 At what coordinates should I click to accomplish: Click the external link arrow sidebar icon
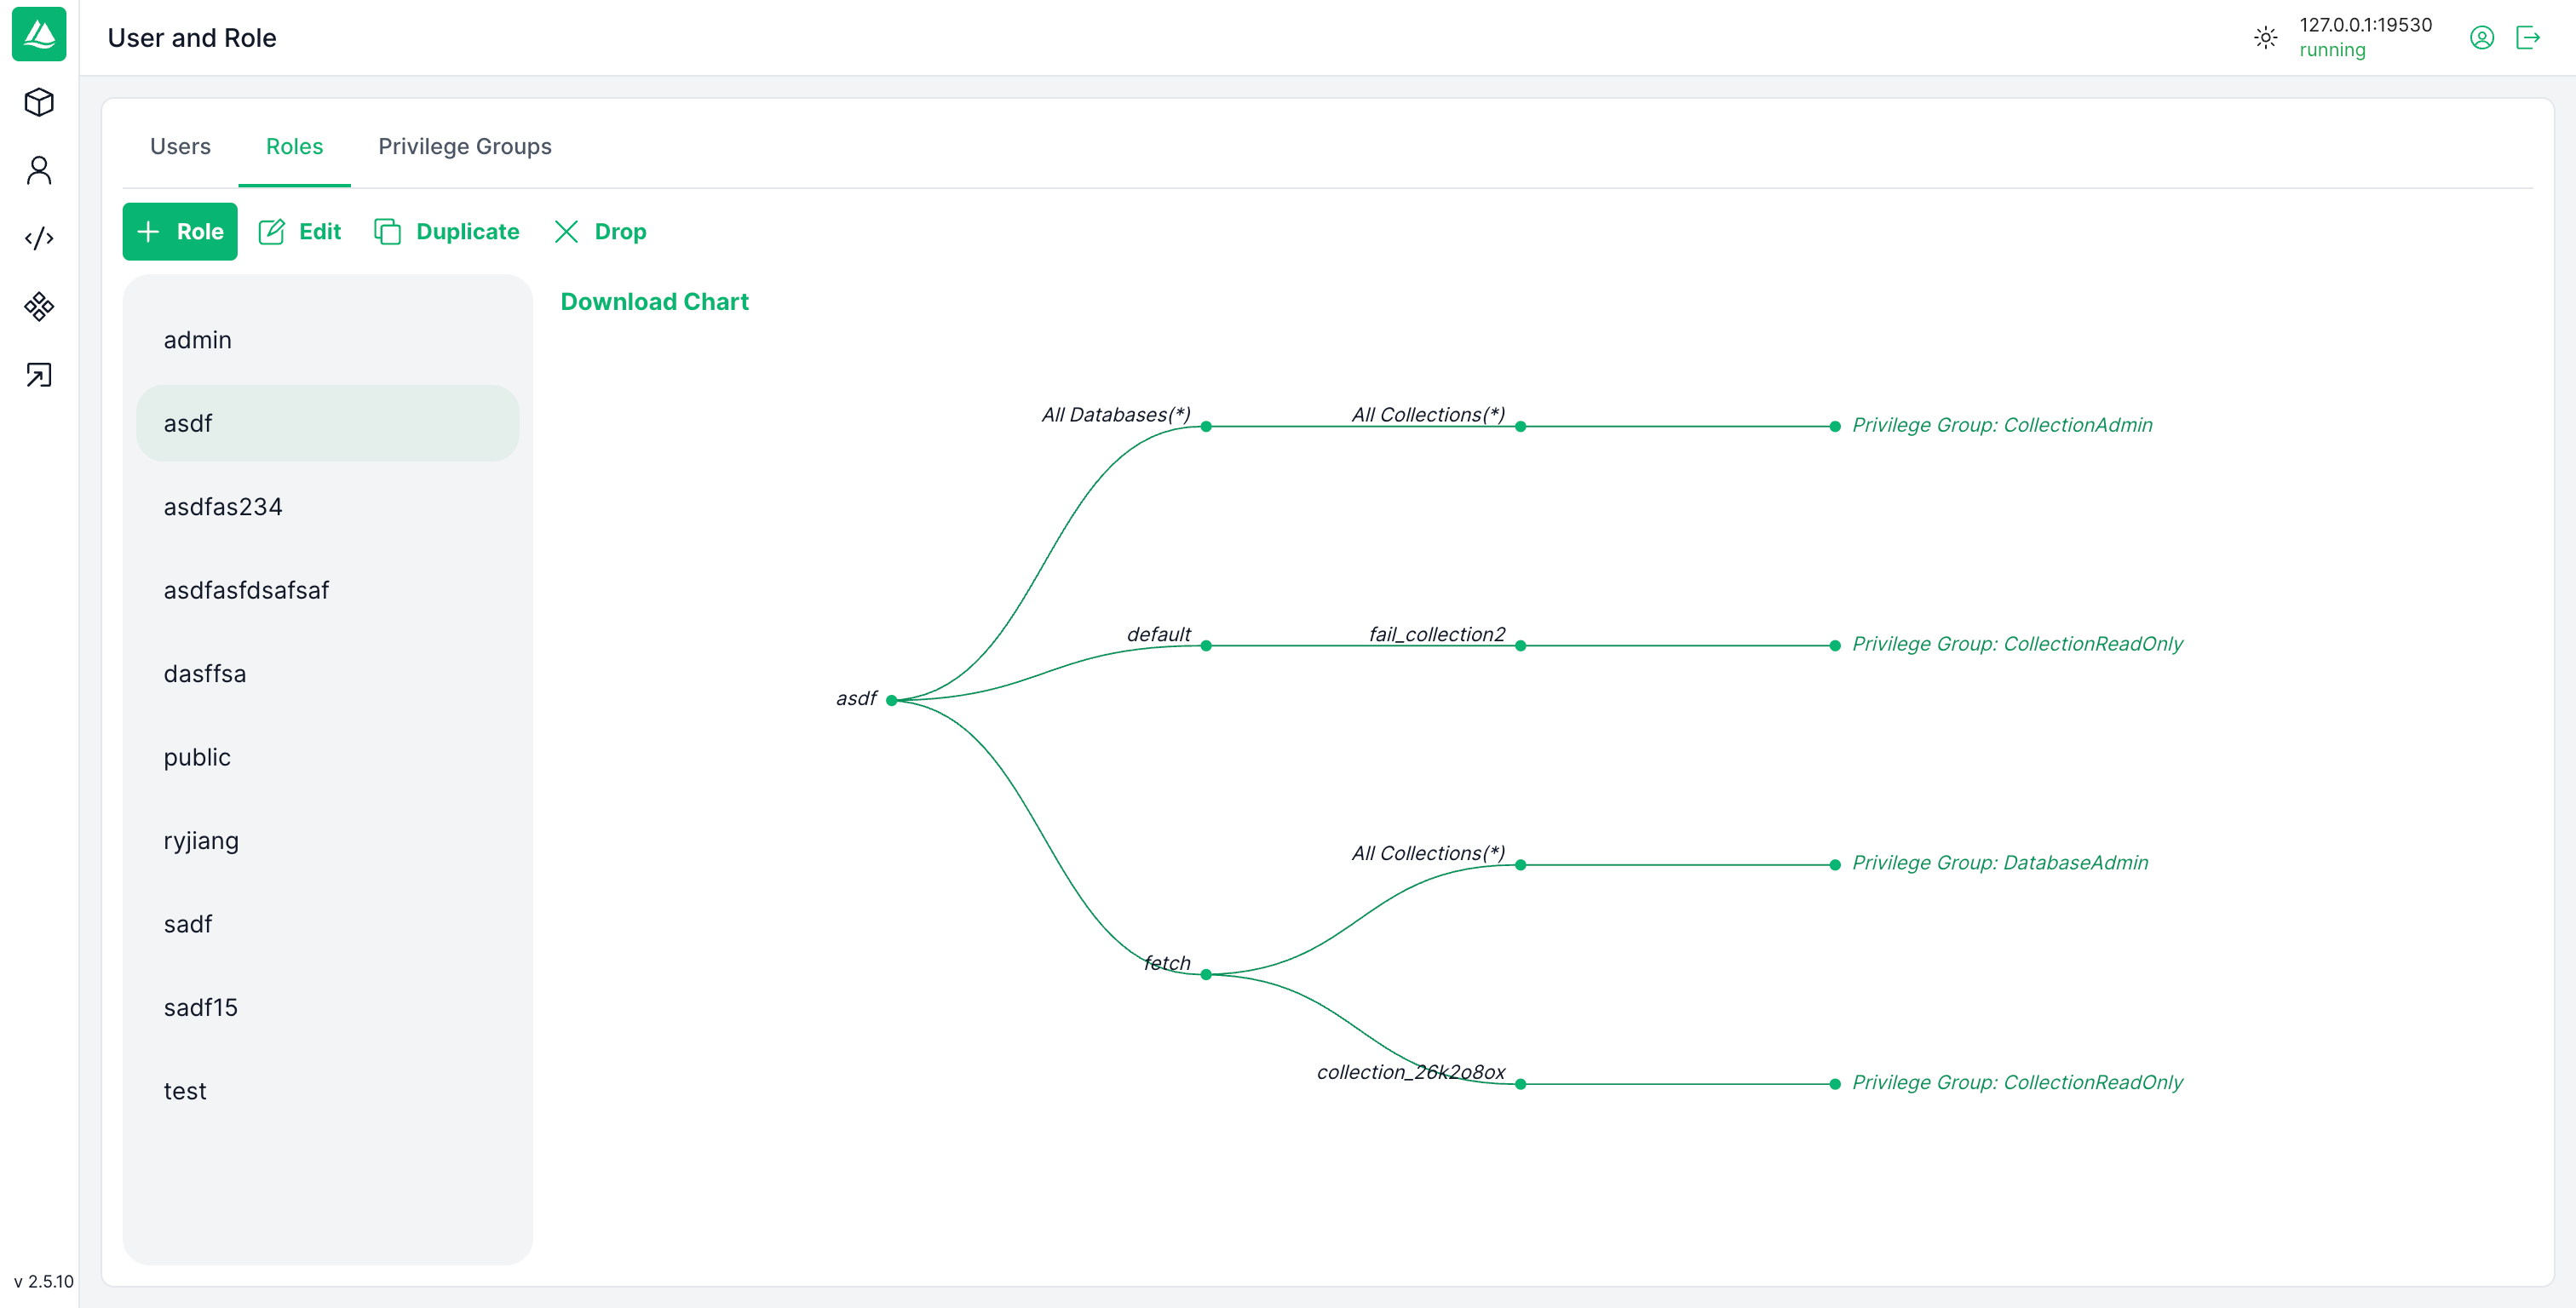(39, 375)
